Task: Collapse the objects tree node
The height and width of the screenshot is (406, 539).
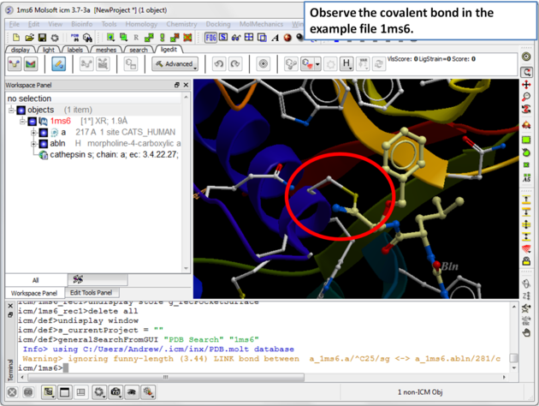Action: [x=11, y=110]
